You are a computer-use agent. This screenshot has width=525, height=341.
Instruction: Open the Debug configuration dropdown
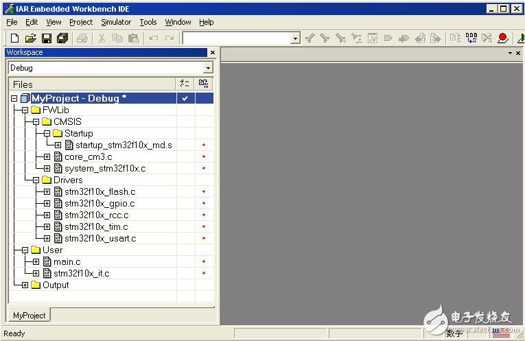click(208, 68)
